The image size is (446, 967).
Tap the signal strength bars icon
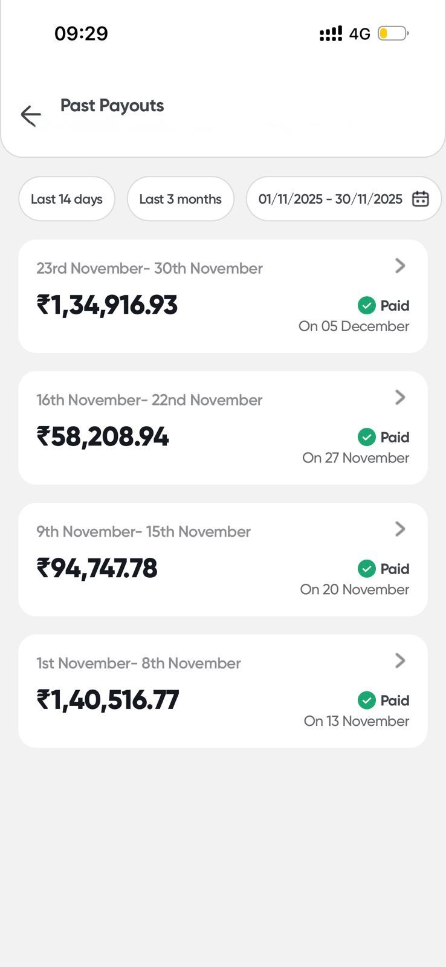coord(331,34)
